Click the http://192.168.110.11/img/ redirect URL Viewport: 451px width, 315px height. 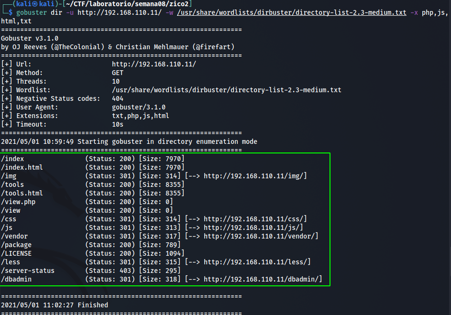[x=255, y=176]
